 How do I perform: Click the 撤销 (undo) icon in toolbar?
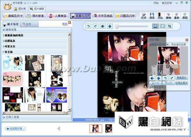168,16
